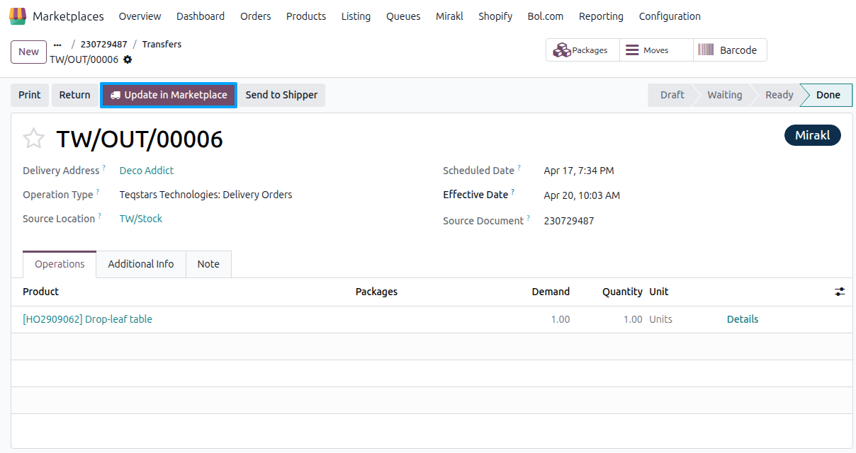
Task: Click the gear icon beside TW/OUT/00006
Action: pyautogui.click(x=128, y=59)
